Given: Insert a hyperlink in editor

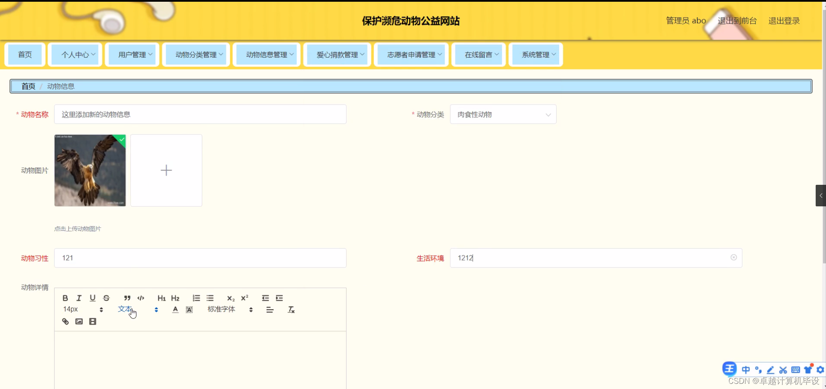Looking at the screenshot, I should point(65,321).
